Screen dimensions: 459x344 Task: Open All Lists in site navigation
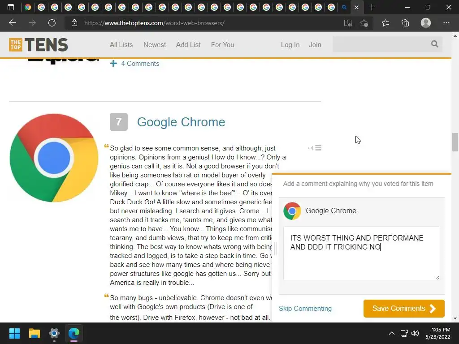click(121, 45)
